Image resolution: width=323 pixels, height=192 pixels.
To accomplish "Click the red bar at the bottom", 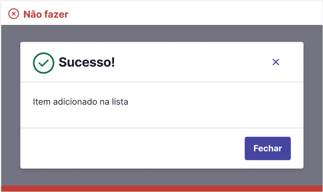I will click(162, 188).
